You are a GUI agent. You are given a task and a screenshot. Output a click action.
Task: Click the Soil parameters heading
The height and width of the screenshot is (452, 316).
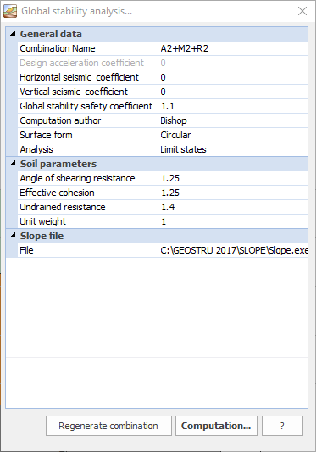pos(58,164)
